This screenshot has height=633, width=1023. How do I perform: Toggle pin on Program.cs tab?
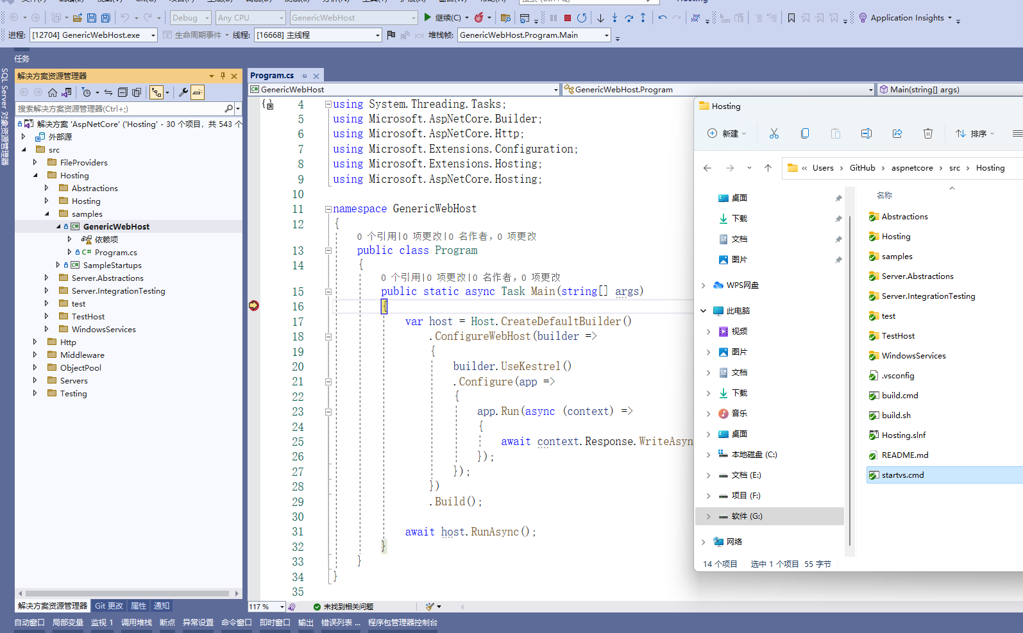click(x=305, y=76)
